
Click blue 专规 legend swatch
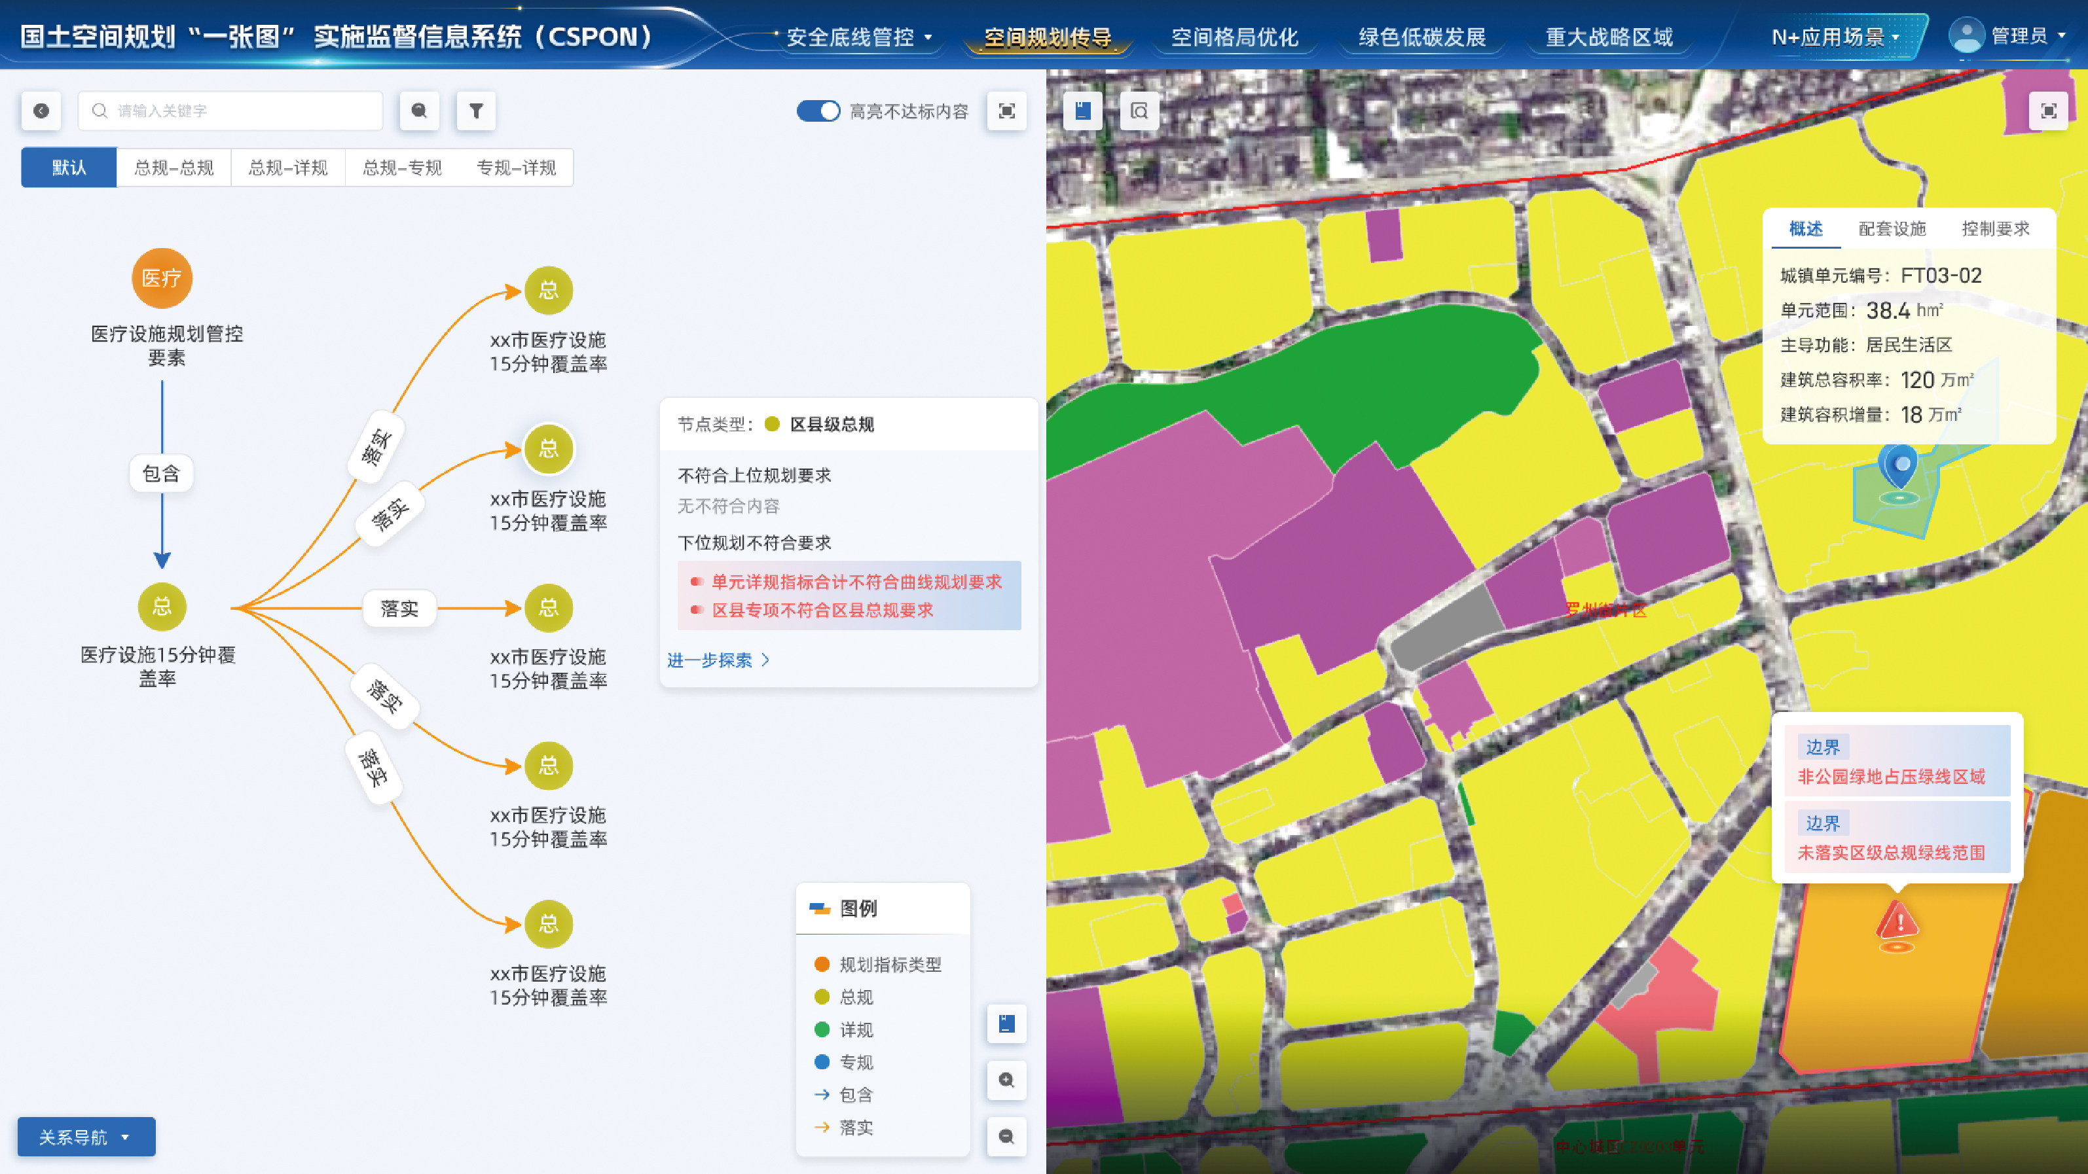pyautogui.click(x=822, y=1061)
